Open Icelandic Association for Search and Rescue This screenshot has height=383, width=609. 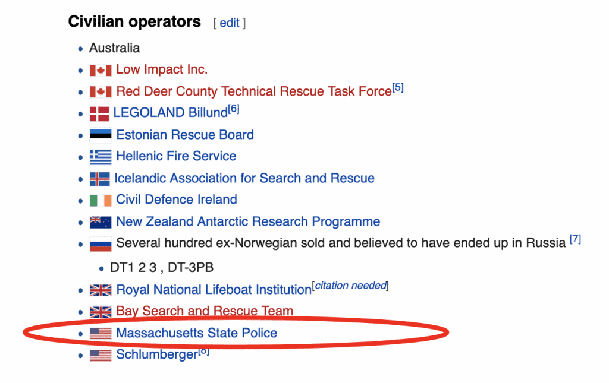click(244, 178)
